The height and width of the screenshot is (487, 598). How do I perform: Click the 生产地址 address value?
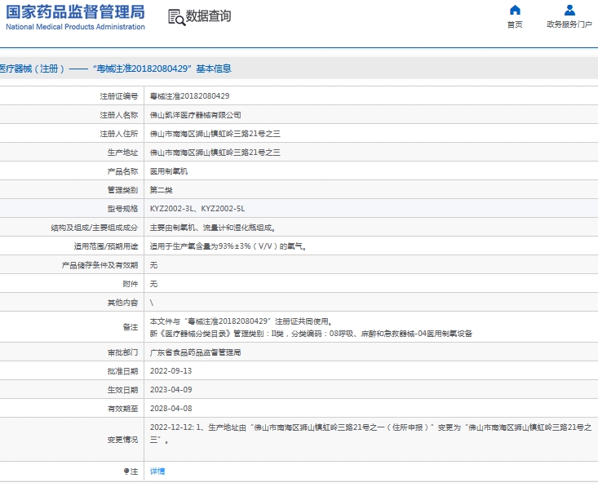215,153
